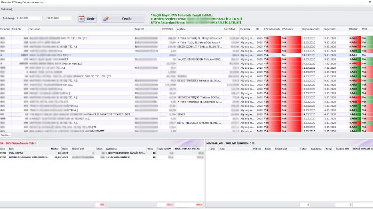Click Birim Fiyat header in stock details panel
Viewport: 373px width, 209px height.
point(82,149)
